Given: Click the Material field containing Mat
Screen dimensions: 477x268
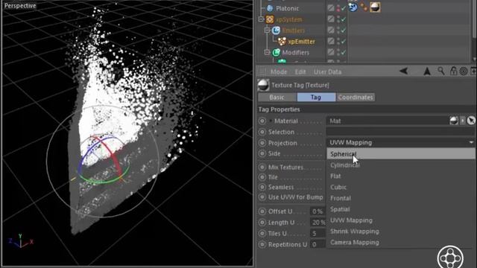Looking at the screenshot, I should tap(388, 121).
